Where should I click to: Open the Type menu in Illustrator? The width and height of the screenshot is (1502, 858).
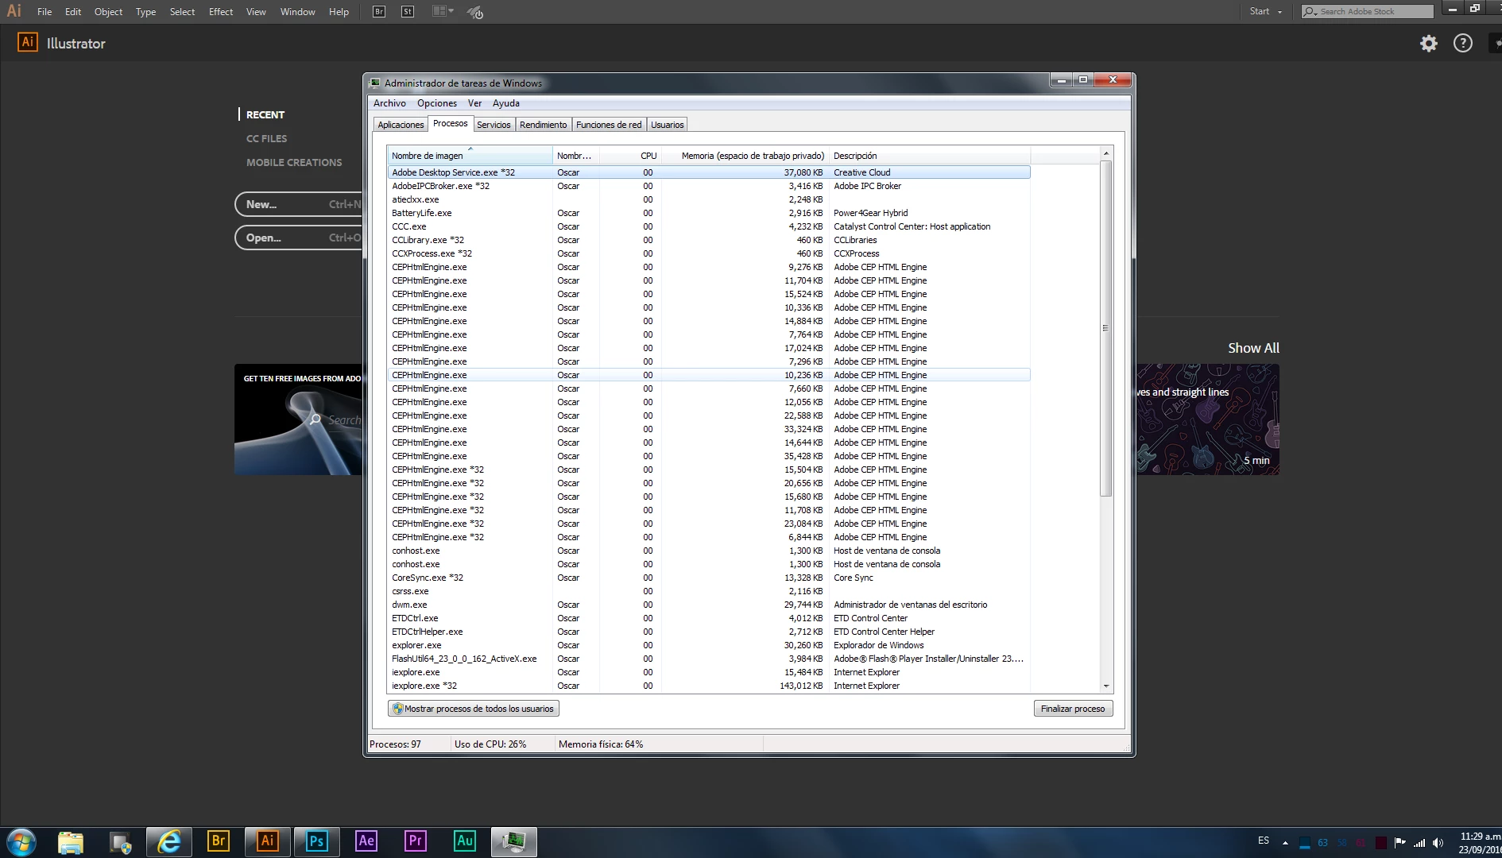click(x=145, y=12)
